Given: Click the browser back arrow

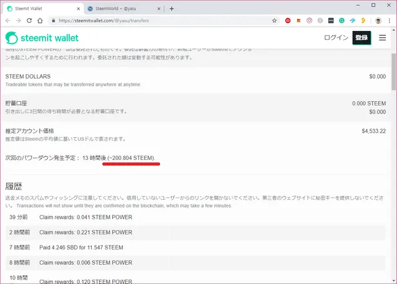Looking at the screenshot, I should [x=7, y=20].
